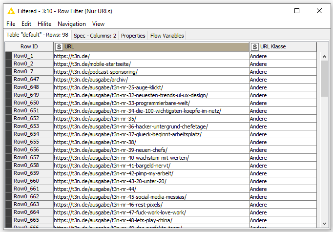Screen dimensions: 333x232
Task: Click the URL cell t3n-nr-42-pimp-my-arbeit
Action: (151, 173)
